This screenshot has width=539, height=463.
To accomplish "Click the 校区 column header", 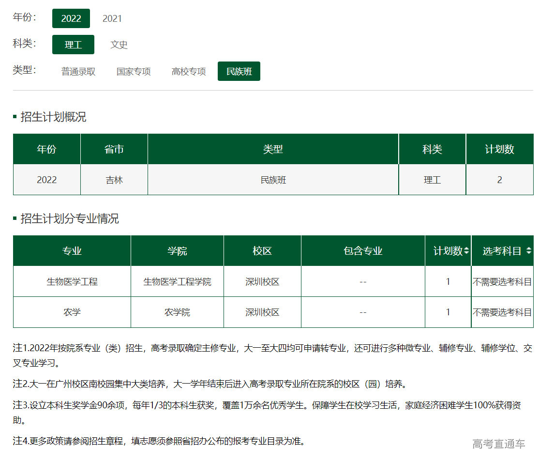I will pyautogui.click(x=262, y=251).
